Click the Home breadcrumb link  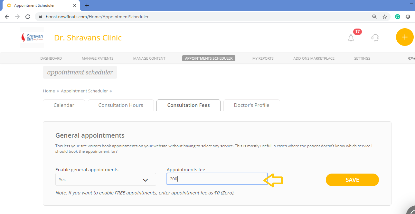(49, 91)
